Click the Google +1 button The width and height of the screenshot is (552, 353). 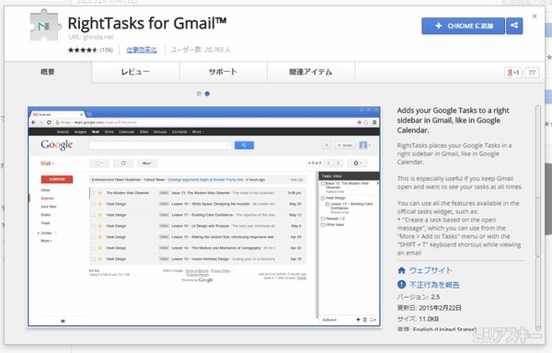click(x=513, y=73)
